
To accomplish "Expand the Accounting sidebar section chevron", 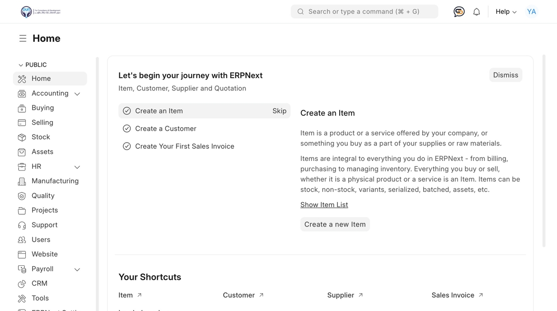I will click(77, 94).
